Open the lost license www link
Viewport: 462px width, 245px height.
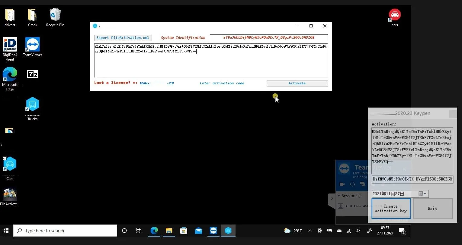157,83
